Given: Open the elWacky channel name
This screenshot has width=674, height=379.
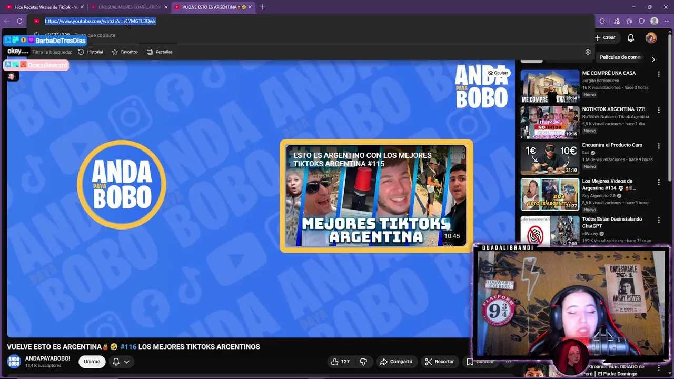Looking at the screenshot, I should [590, 234].
